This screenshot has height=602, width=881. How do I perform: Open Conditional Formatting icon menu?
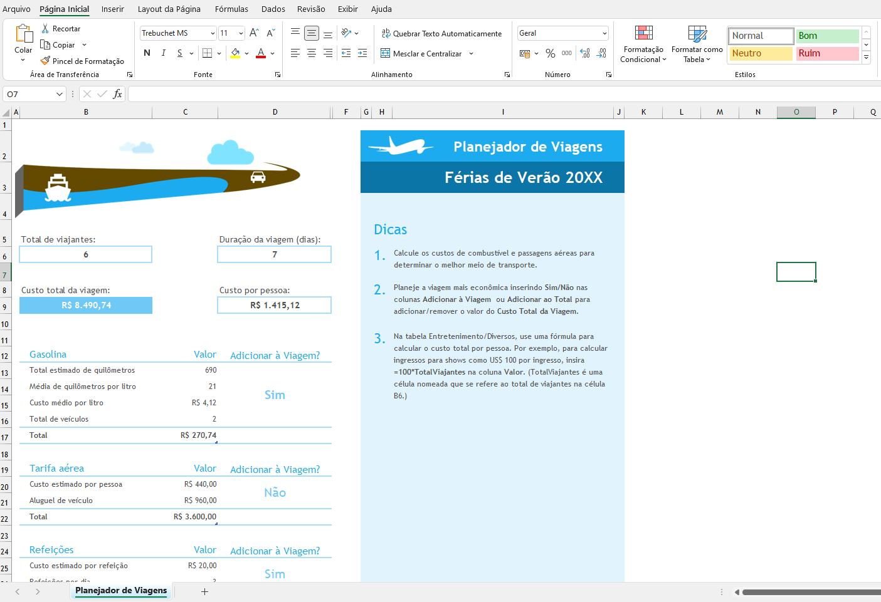click(643, 33)
